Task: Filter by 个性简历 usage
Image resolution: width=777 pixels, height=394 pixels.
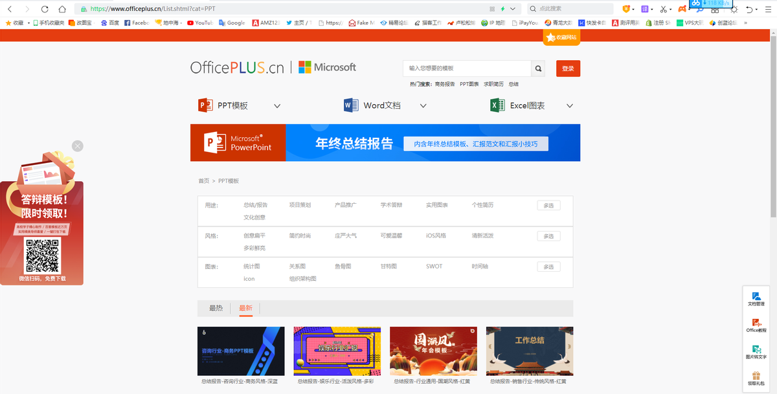Action: pos(482,205)
